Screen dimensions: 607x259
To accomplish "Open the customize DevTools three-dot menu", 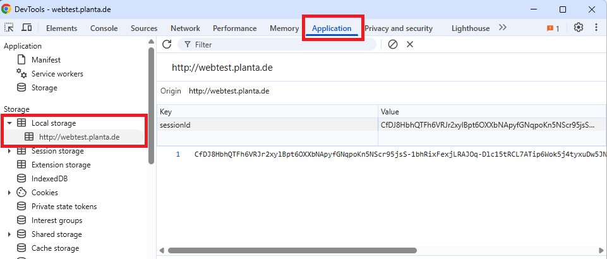I will pyautogui.click(x=596, y=28).
